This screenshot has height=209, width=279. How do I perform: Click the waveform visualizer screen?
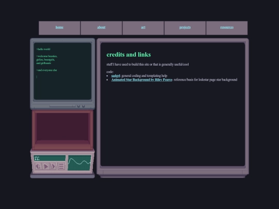[80, 163]
